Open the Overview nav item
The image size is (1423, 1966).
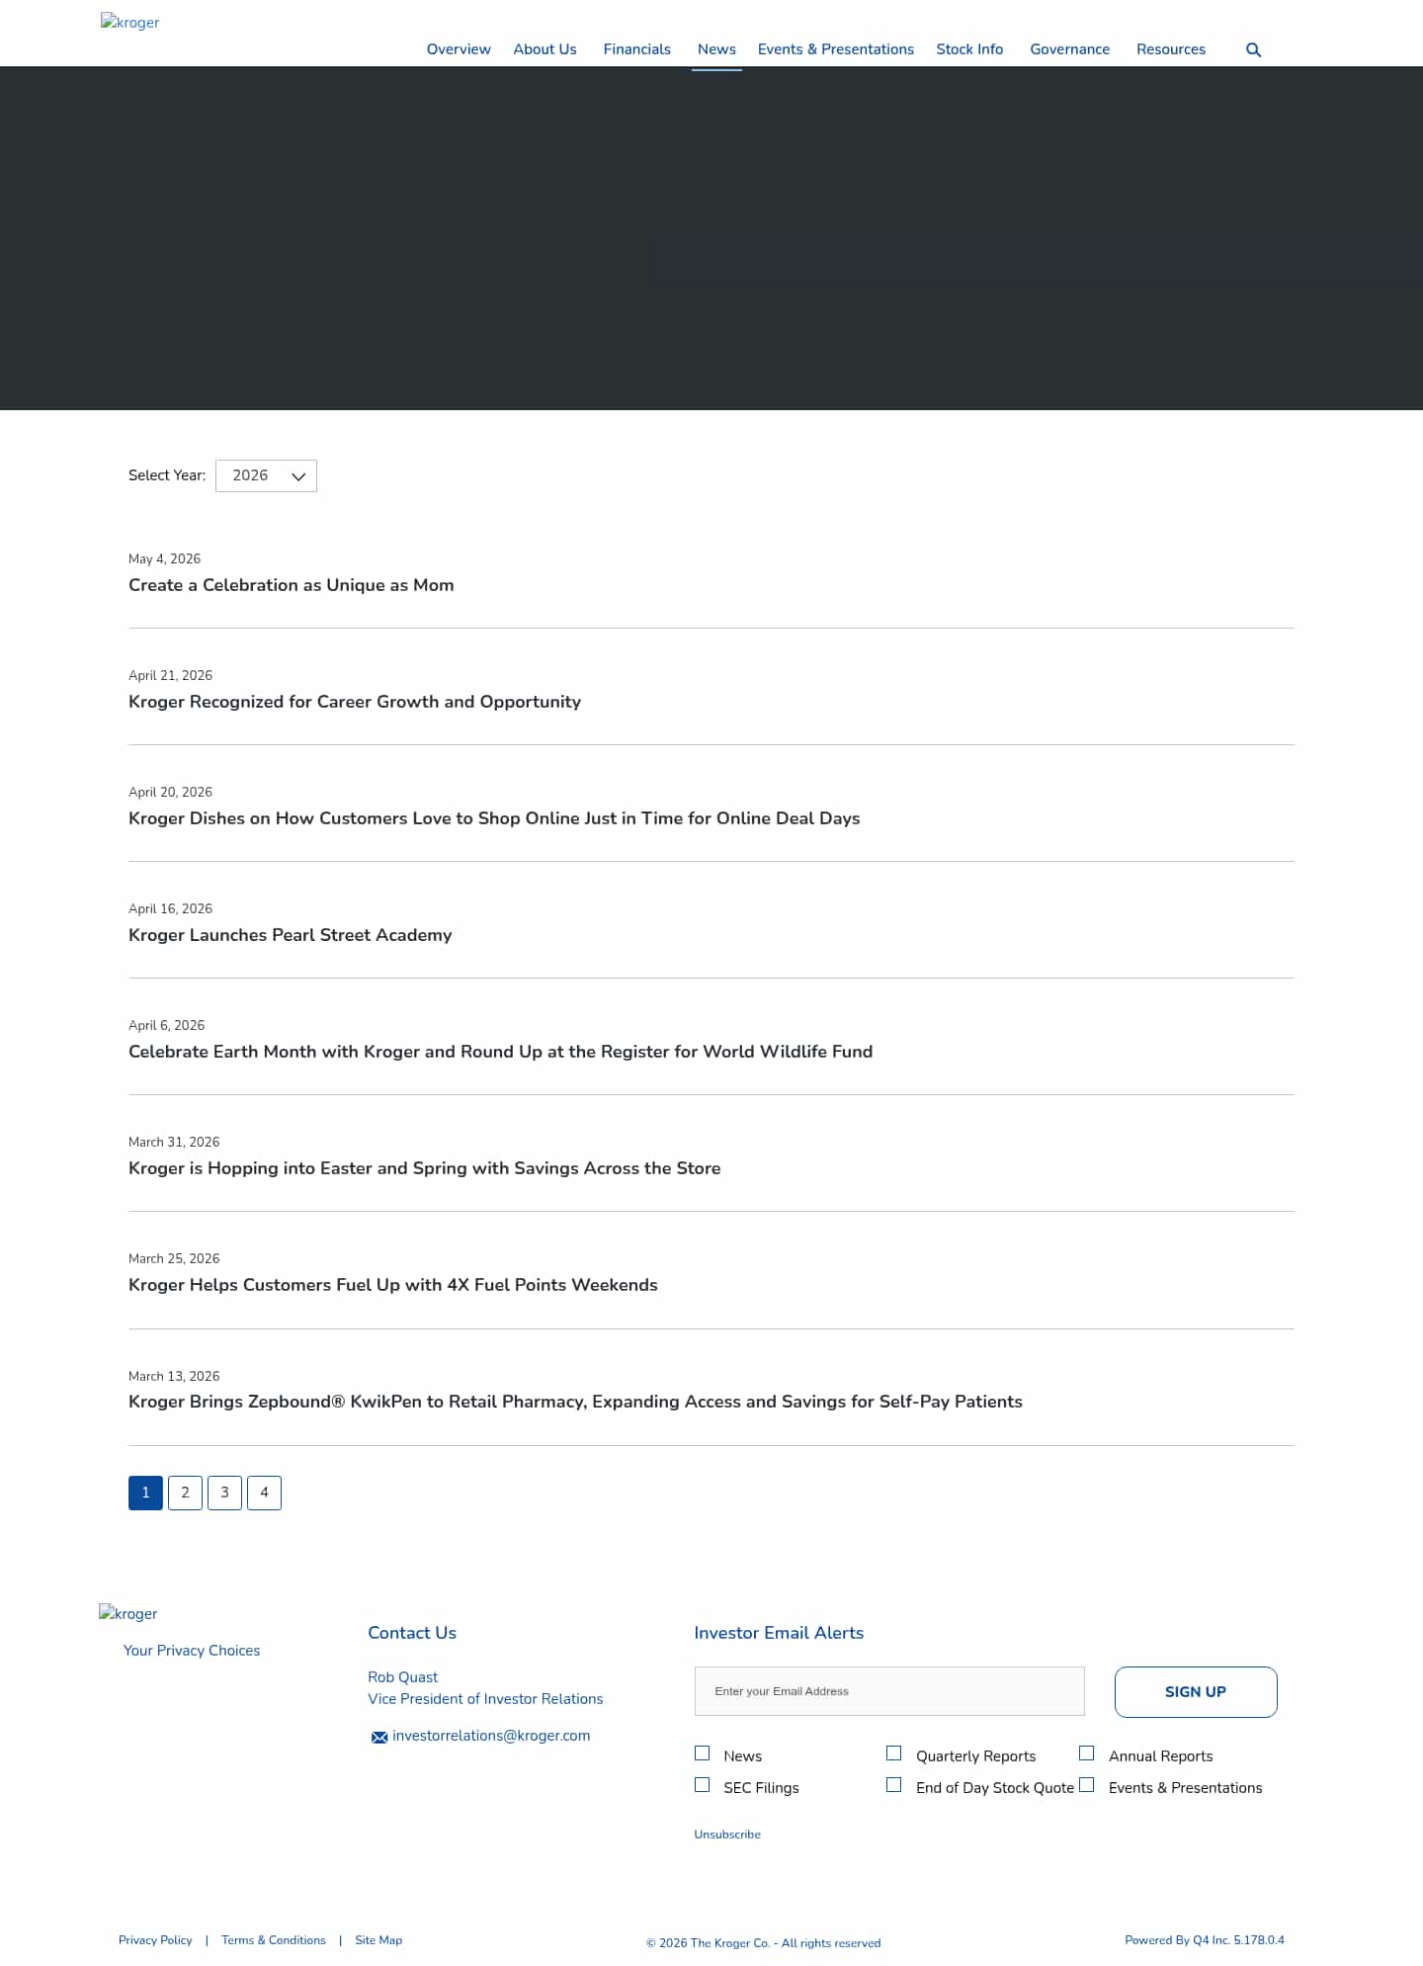tap(459, 49)
